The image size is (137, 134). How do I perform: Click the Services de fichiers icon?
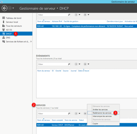coord(4,42)
